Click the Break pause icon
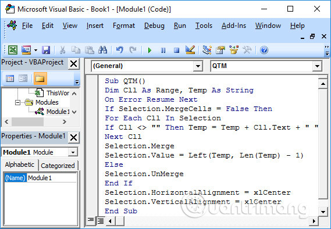The image size is (331, 229). pos(163,50)
